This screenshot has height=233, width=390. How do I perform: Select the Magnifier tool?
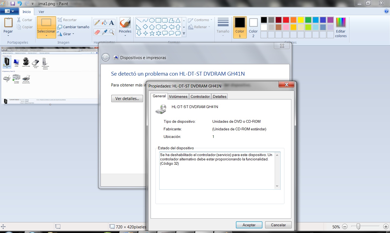click(112, 32)
